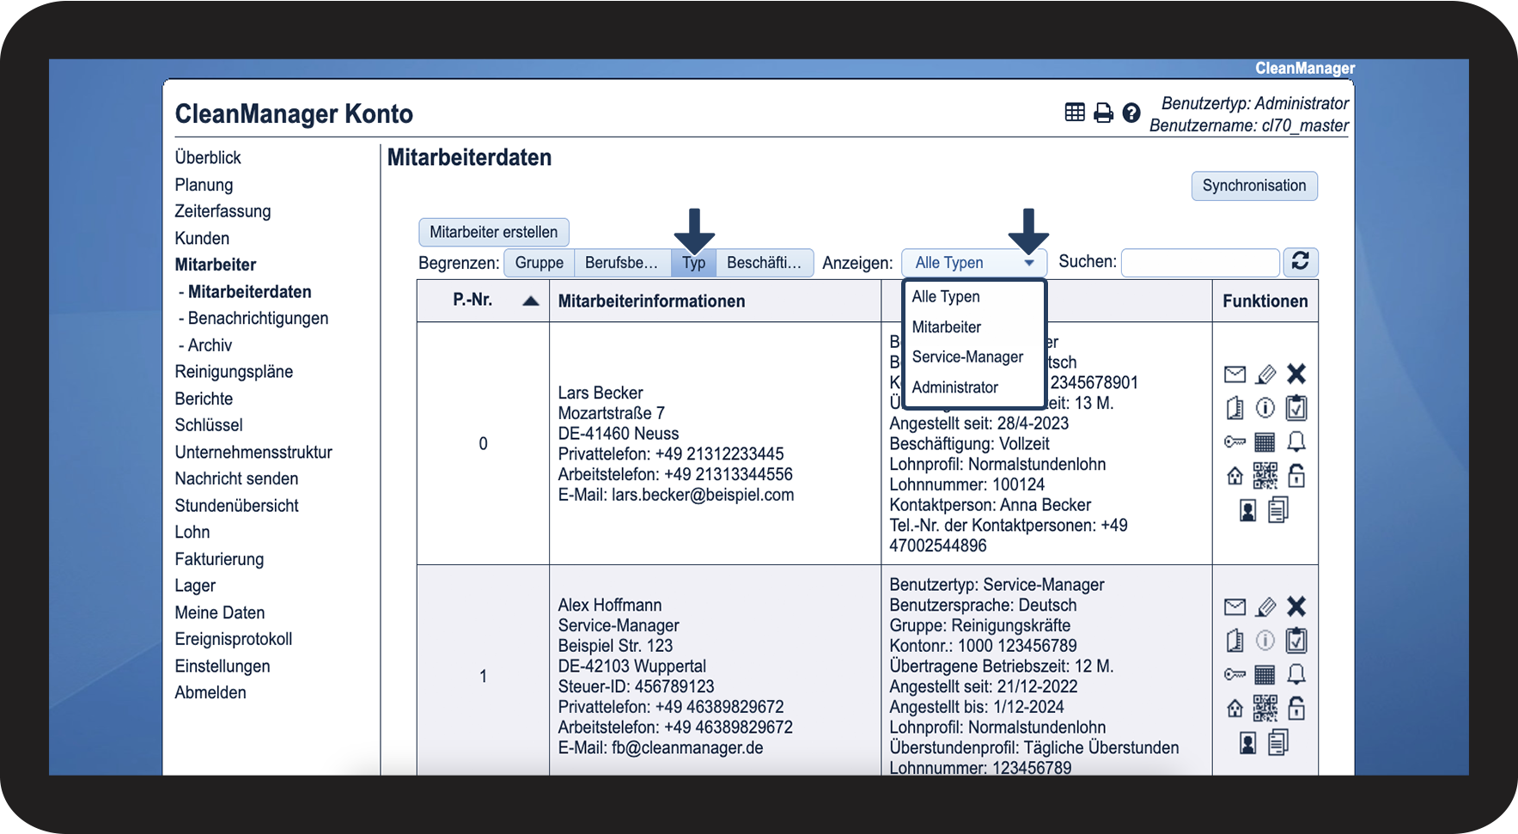Show the QR code for Alex Hoffmann
This screenshot has height=834, width=1518.
coord(1265,708)
